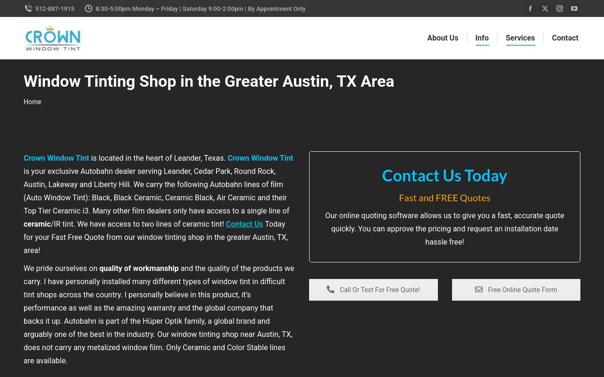Click the first Crown Window Tint link in paragraph
This screenshot has width=604, height=377.
pyautogui.click(x=56, y=158)
